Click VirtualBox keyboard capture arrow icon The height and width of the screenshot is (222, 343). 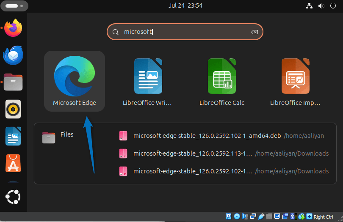pos(309,217)
